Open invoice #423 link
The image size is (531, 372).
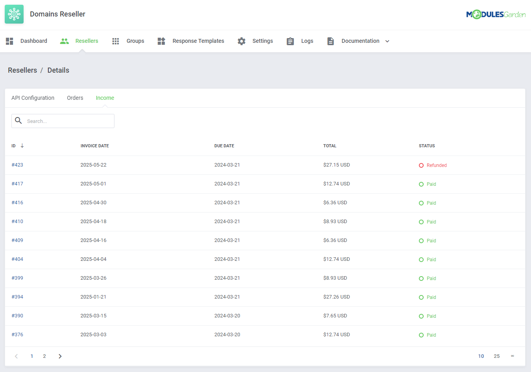(x=17, y=165)
